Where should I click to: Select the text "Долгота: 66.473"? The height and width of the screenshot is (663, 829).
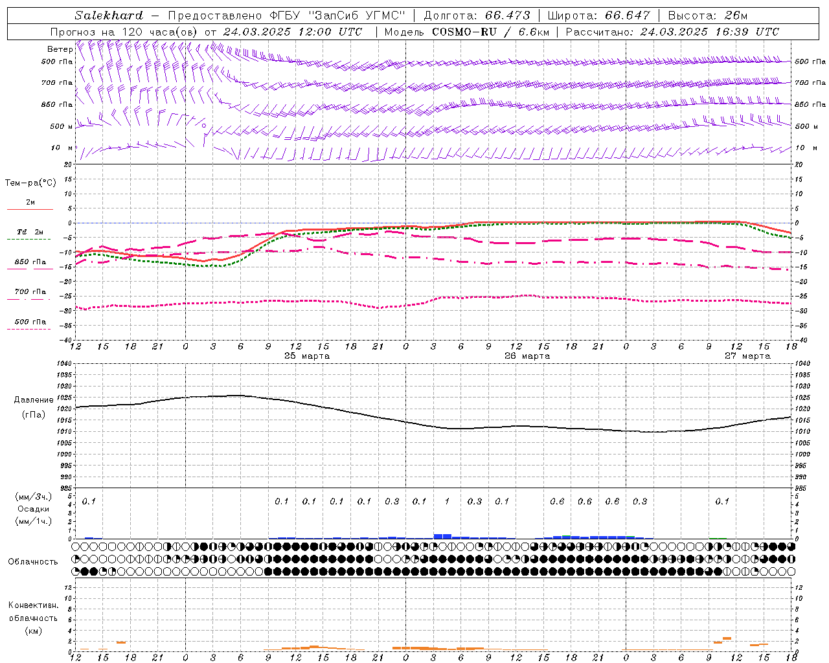coord(477,15)
